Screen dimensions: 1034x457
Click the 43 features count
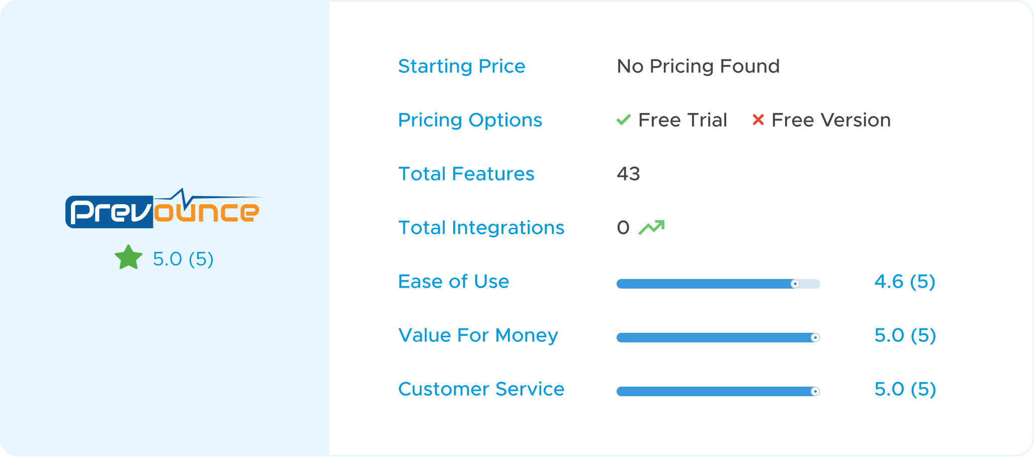629,174
